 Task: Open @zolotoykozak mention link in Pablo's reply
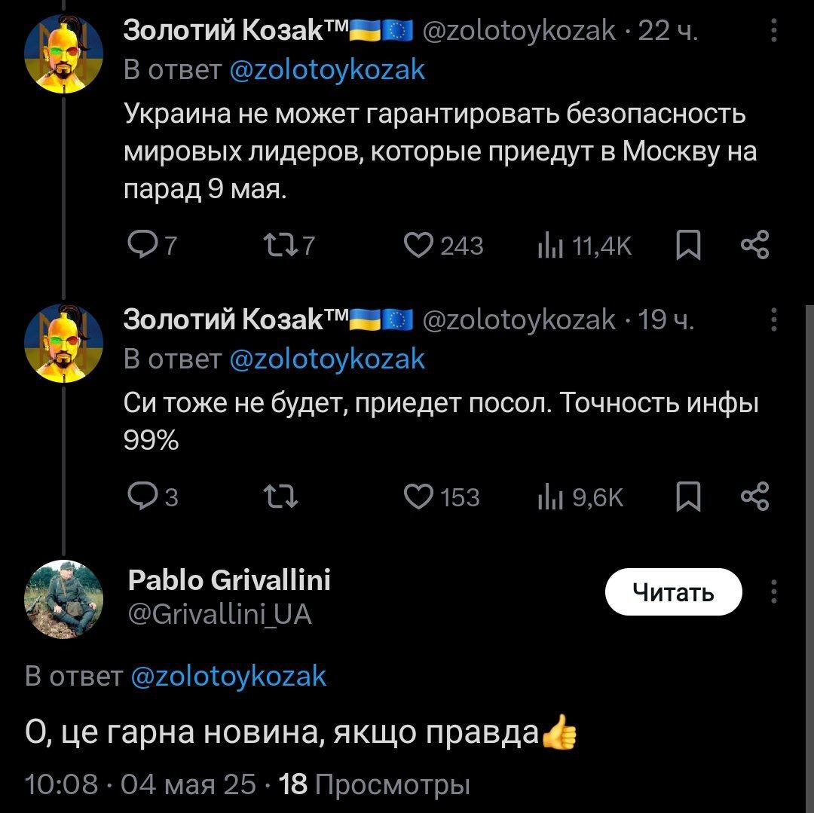pyautogui.click(x=229, y=676)
